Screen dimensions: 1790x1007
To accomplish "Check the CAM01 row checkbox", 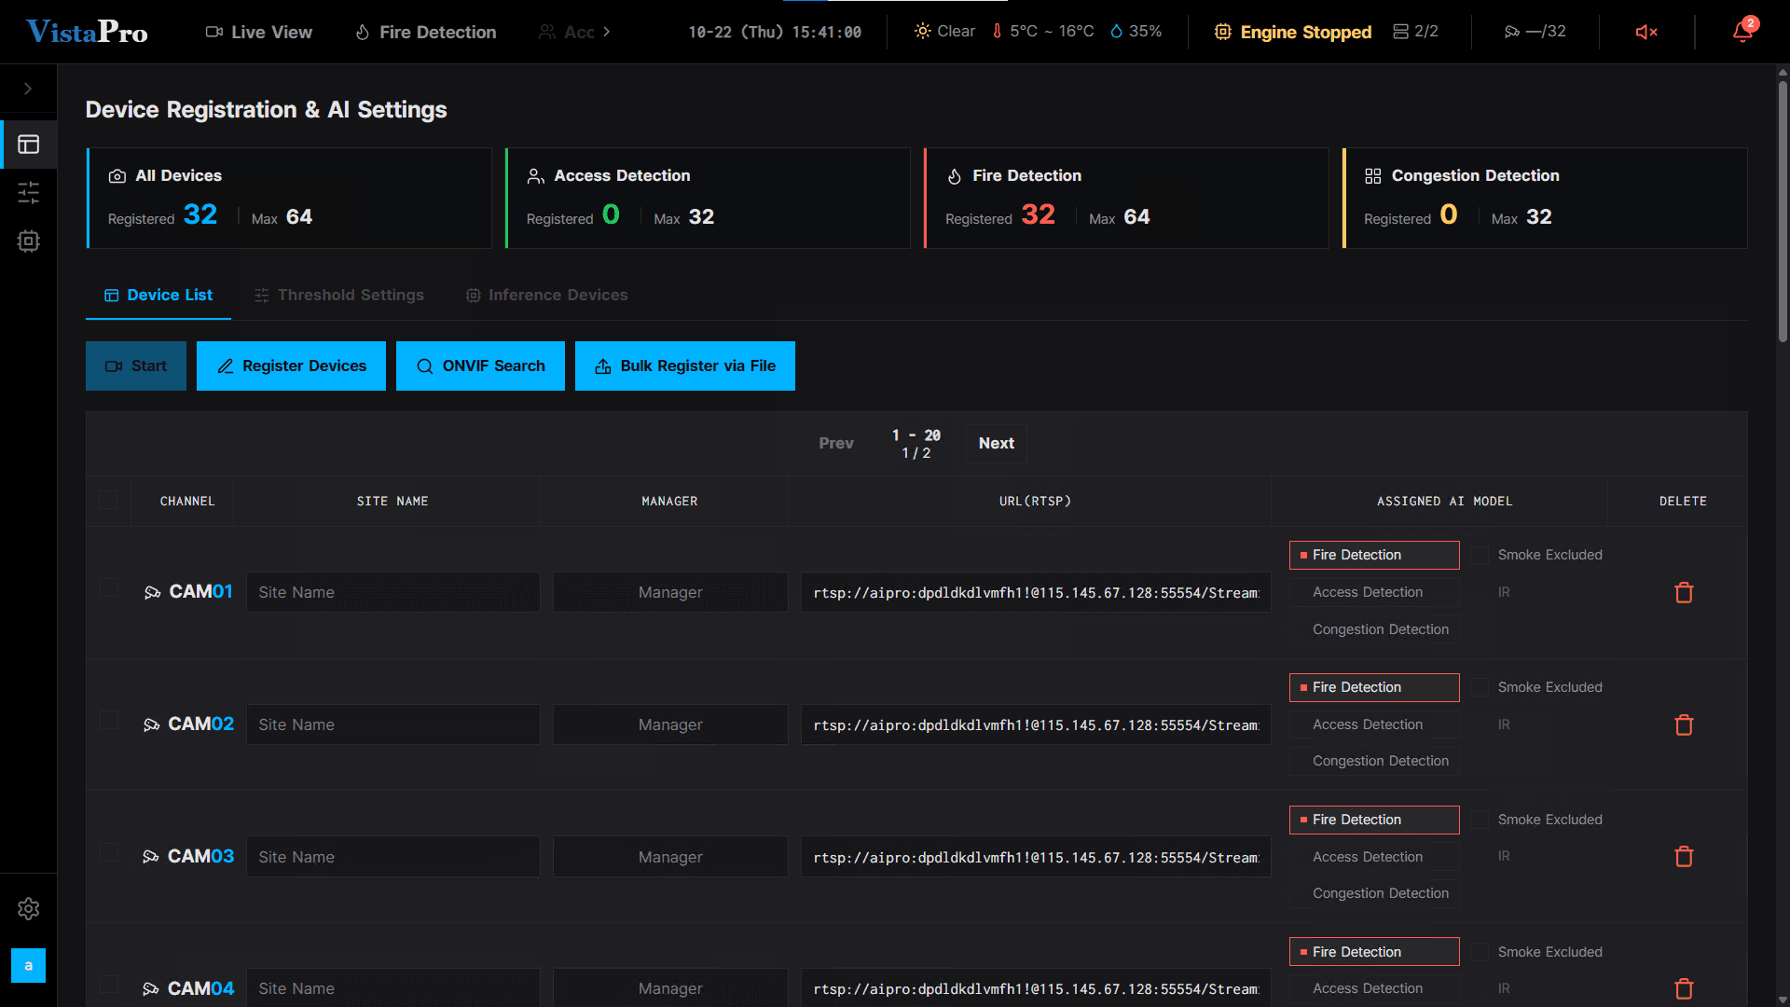I will pos(109,588).
